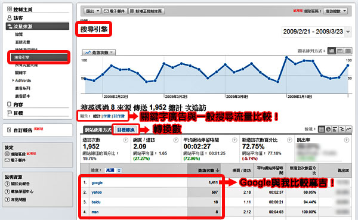This screenshot has width=358, height=220.
Task: Open the 進階區隔 segment dropdown at top right
Action: click(335, 11)
